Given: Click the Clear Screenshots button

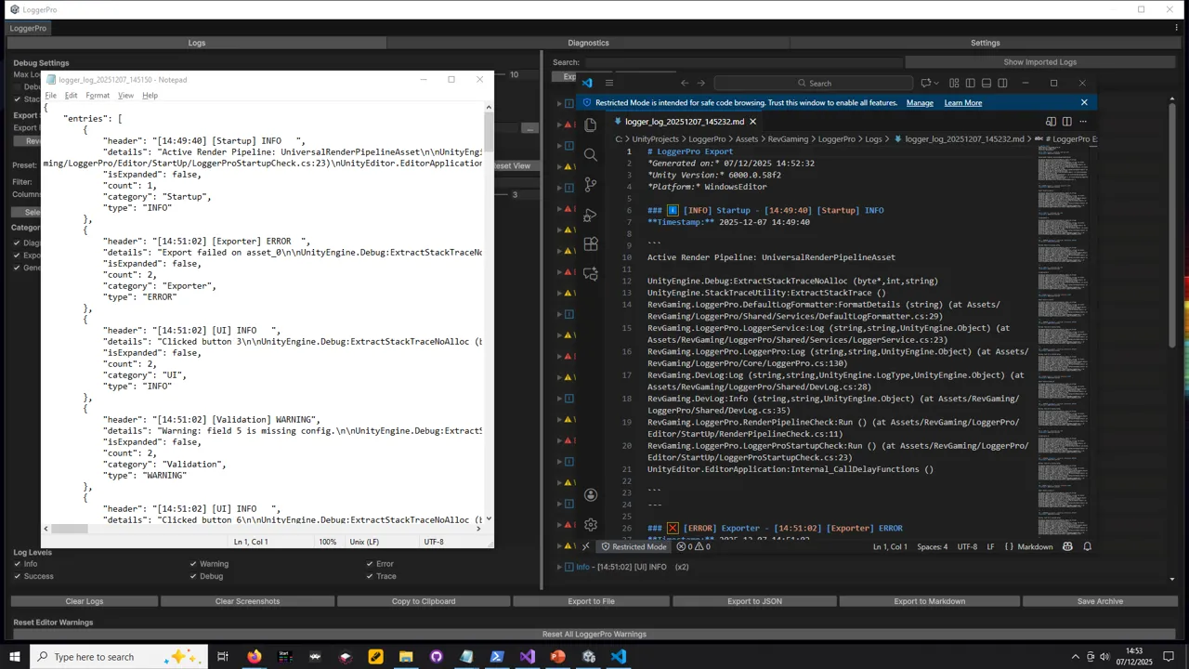Looking at the screenshot, I should [247, 601].
